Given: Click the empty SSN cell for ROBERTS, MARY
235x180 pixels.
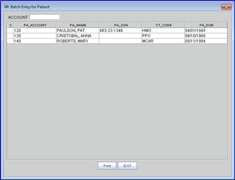Looking at the screenshot, I should click(121, 41).
